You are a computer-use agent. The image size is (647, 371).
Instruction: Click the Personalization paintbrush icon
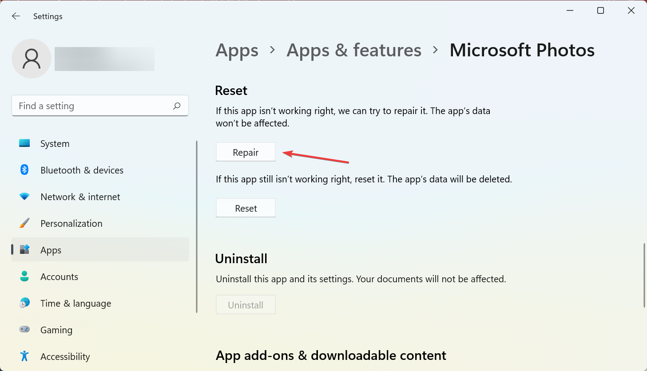[24, 223]
